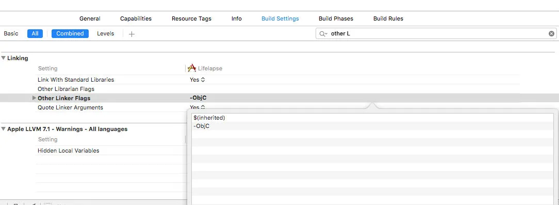Go to the Build Phases tab
This screenshot has height=205, width=559.
pyautogui.click(x=336, y=18)
